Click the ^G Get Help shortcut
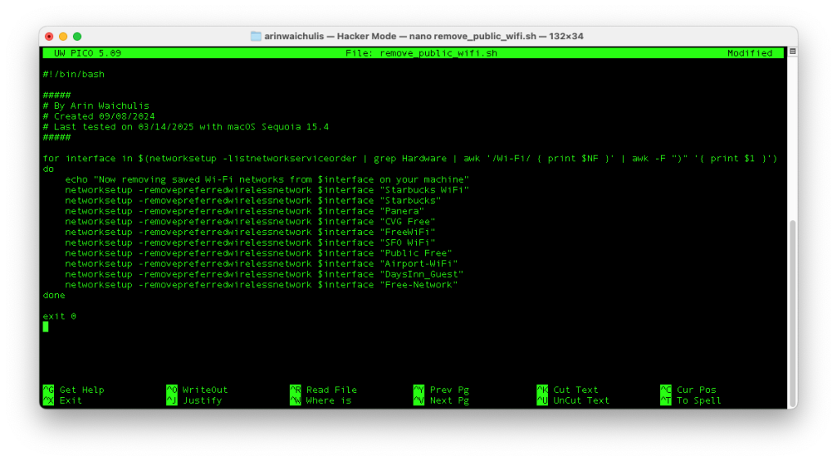The height and width of the screenshot is (461, 837). pyautogui.click(x=74, y=390)
